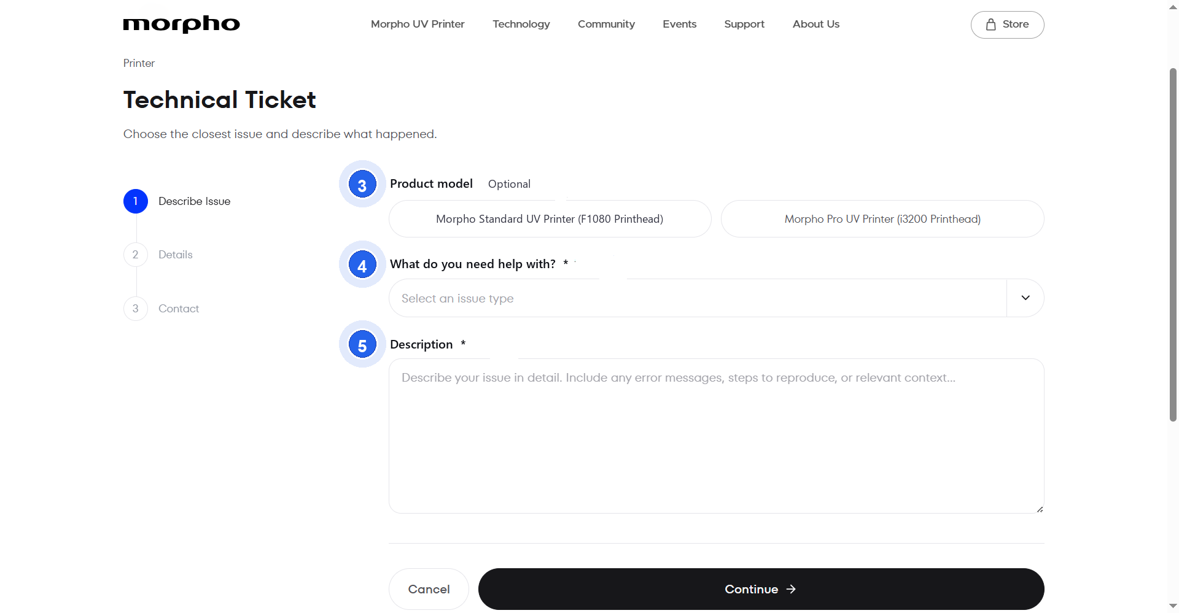
Task: Click the morpho logo
Action: (181, 24)
